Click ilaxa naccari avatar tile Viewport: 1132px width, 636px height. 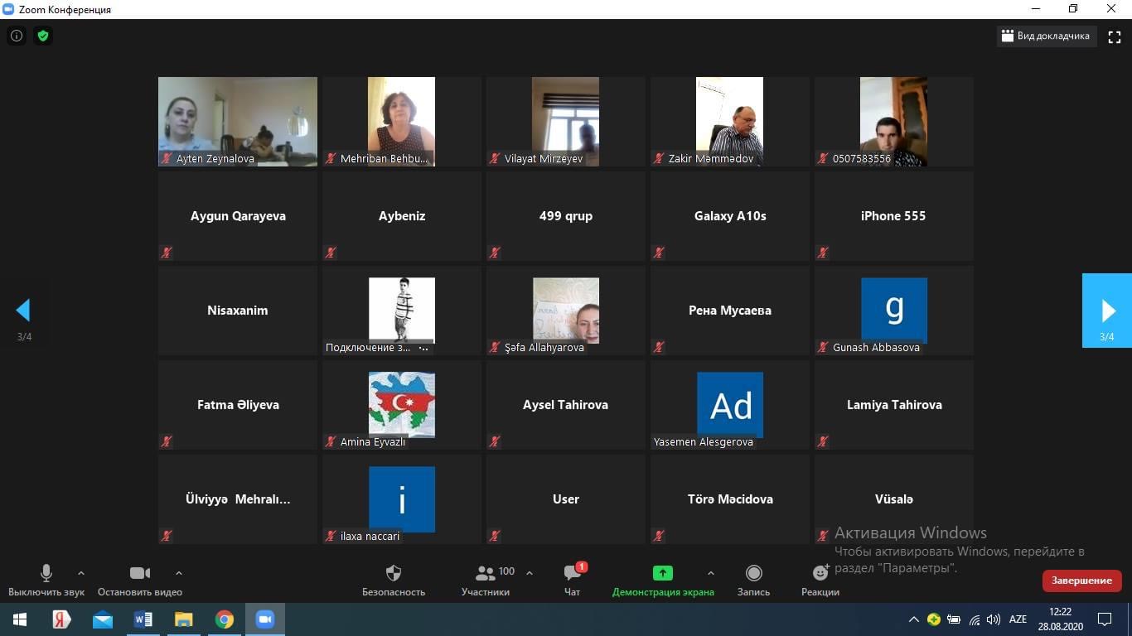click(x=402, y=499)
